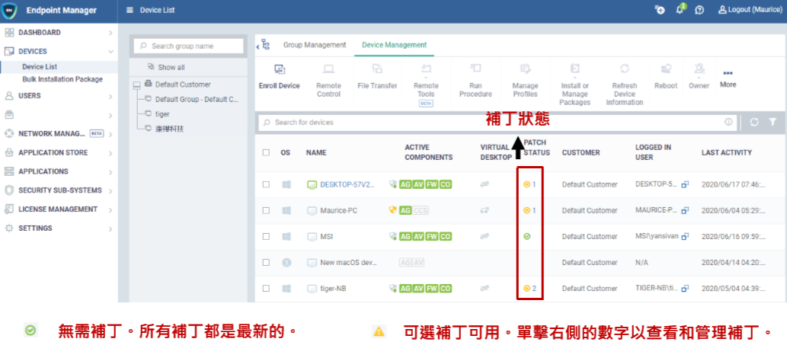Check the tiger-NB device checkbox
787x358 pixels.
(266, 288)
